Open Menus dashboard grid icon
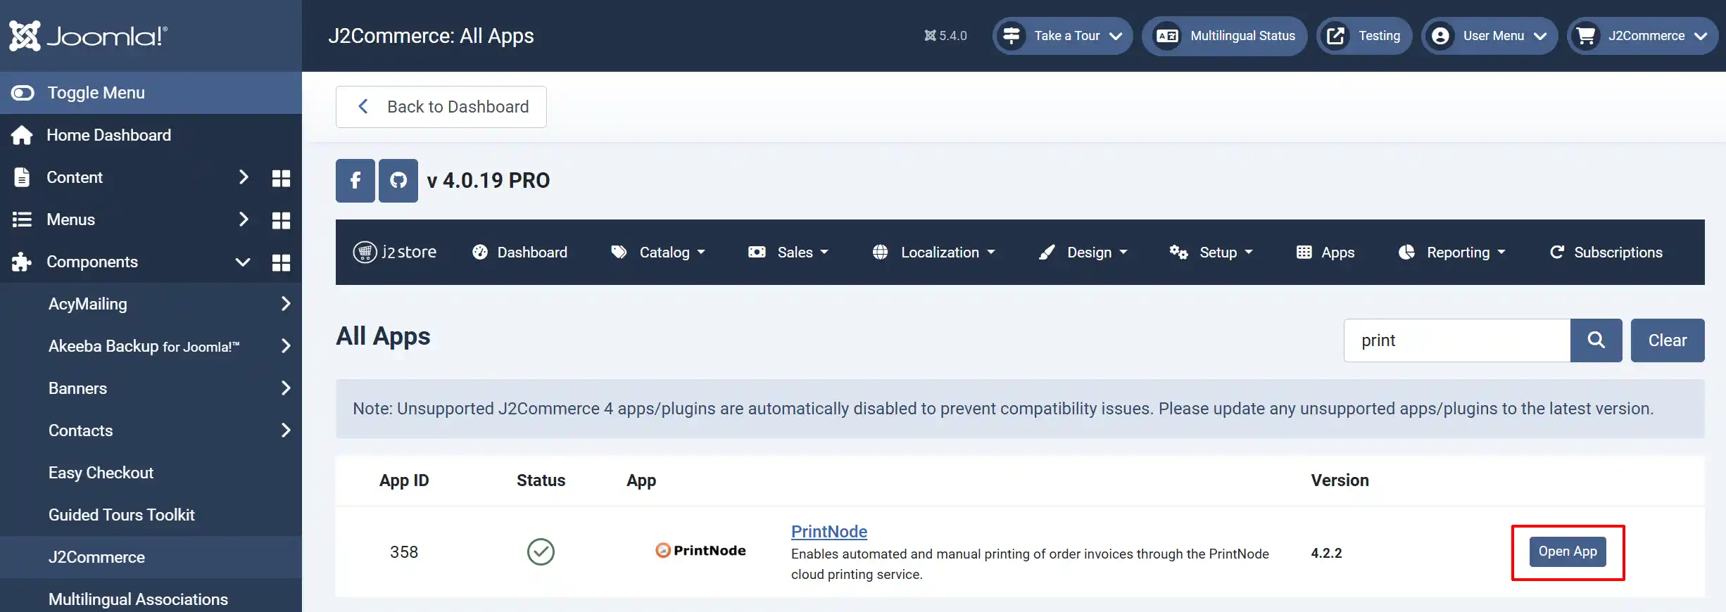 (281, 220)
